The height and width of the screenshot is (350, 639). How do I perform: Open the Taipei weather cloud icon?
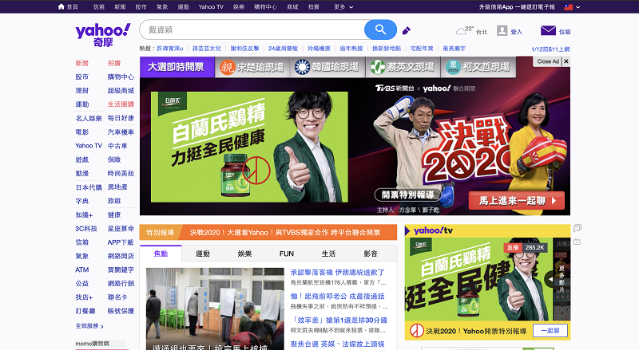(461, 31)
